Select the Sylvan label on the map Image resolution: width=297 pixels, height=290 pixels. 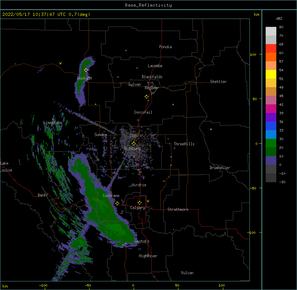point(134,84)
